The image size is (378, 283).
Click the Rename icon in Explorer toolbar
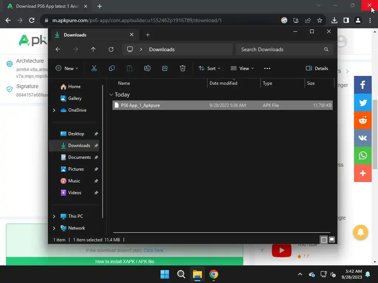147,68
